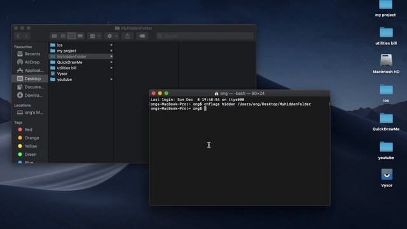Screen dimensions: 407x229
Task: Open the group-by dropdown in Finder toolbar
Action: coord(95,36)
